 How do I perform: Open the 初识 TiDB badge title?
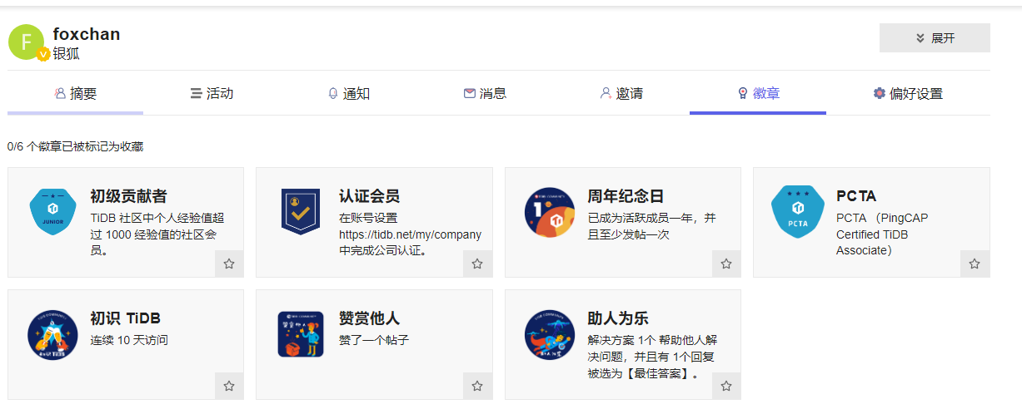[125, 318]
